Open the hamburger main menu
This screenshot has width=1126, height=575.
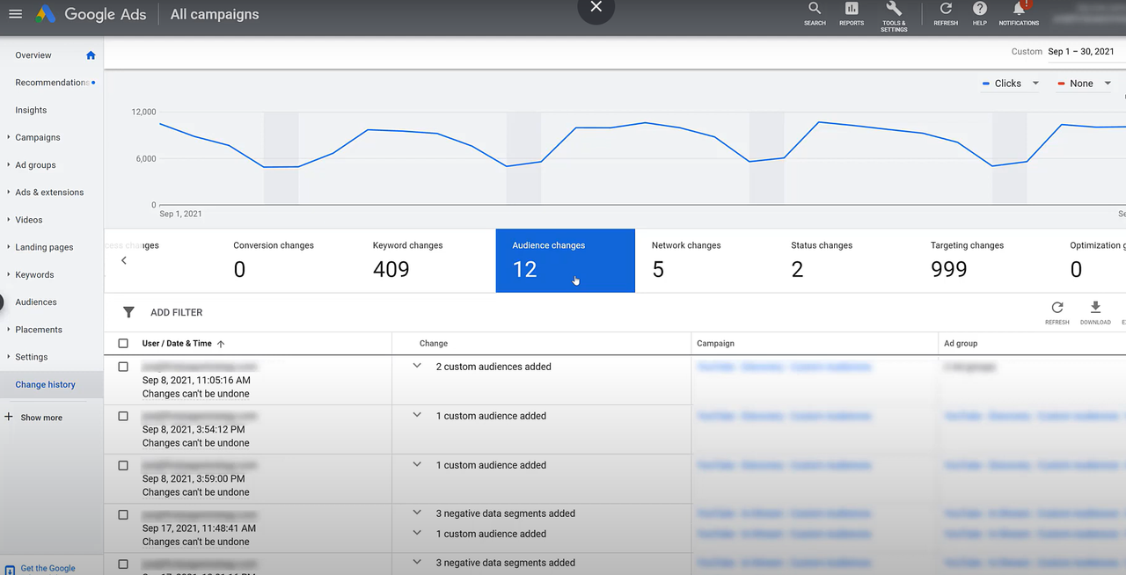point(15,14)
